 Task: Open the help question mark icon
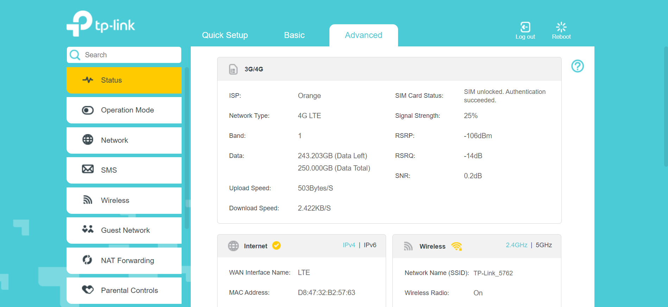578,66
